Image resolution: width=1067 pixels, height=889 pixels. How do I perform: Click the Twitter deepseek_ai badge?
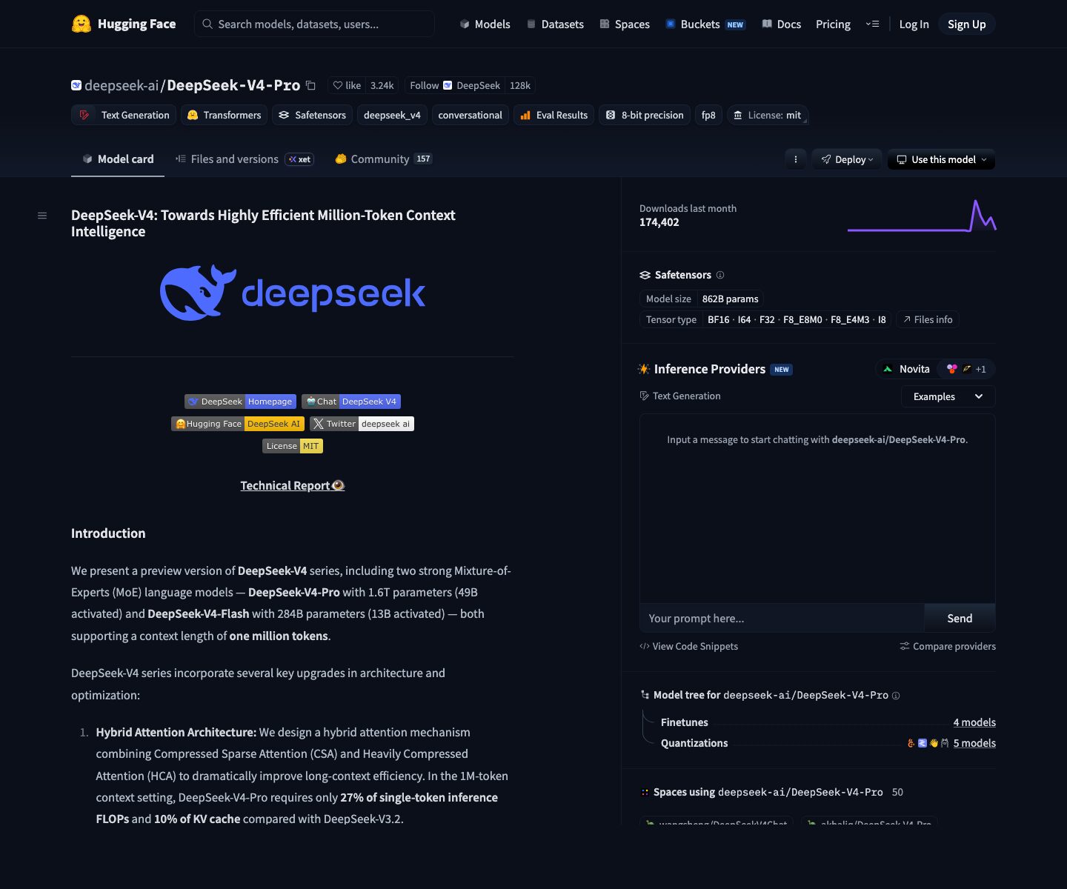point(362,424)
